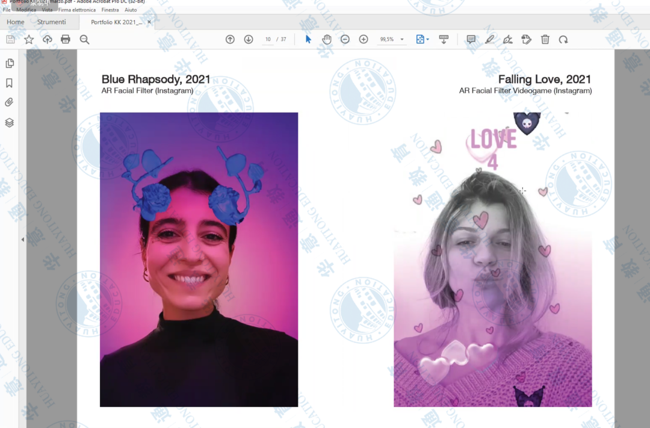Screen dimensions: 650x428
Task: Click the 'Falling Love, 2021' title
Action: [x=544, y=79]
